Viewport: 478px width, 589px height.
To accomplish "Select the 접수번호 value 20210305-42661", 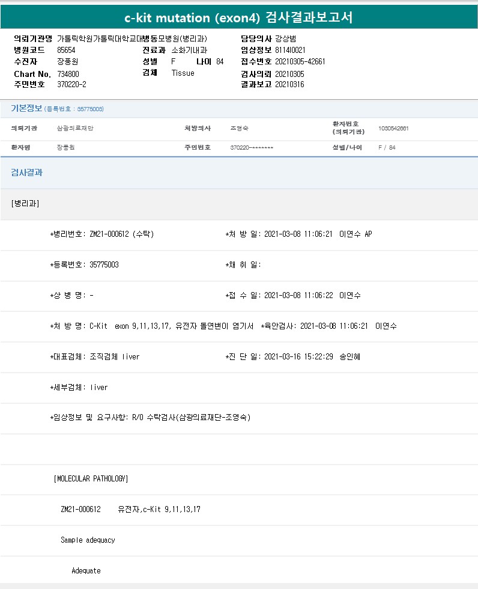I will [x=300, y=61].
